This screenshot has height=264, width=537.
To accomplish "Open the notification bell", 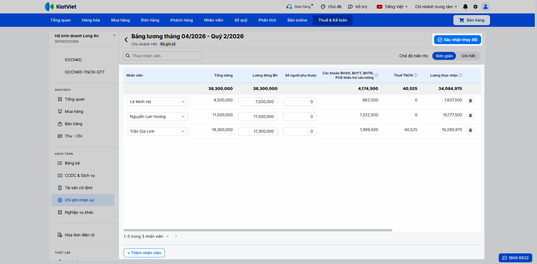I will (x=465, y=7).
